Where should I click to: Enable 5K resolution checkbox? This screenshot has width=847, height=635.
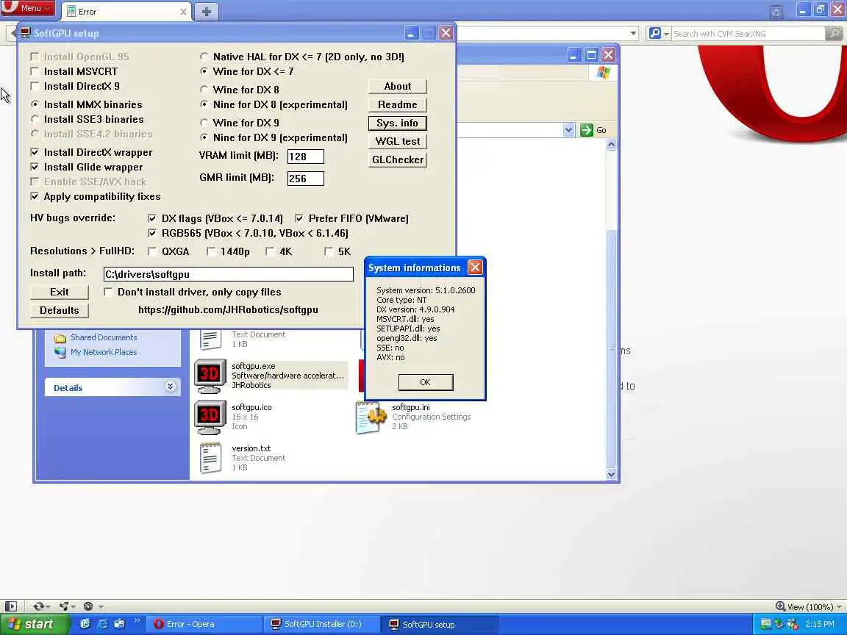point(329,251)
